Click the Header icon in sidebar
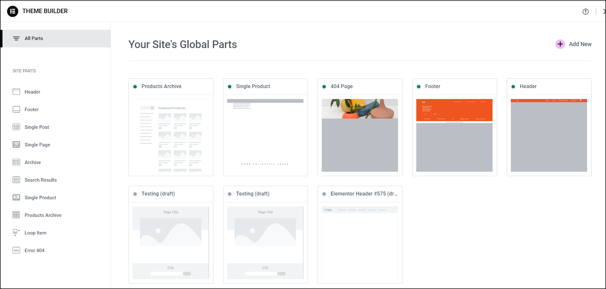The height and width of the screenshot is (289, 606). coord(16,92)
